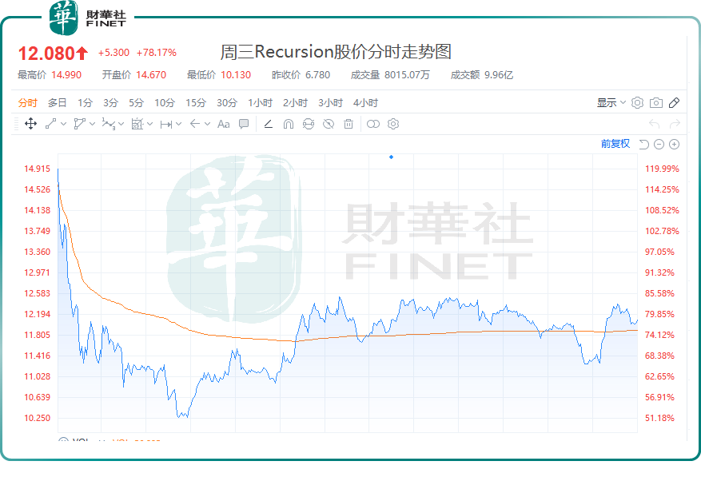Open chart settings gear beside 显示
This screenshot has height=477, width=701.
(637, 103)
